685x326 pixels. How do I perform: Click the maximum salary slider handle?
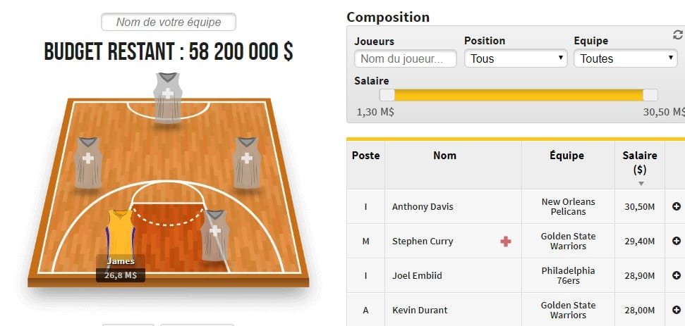(x=650, y=95)
